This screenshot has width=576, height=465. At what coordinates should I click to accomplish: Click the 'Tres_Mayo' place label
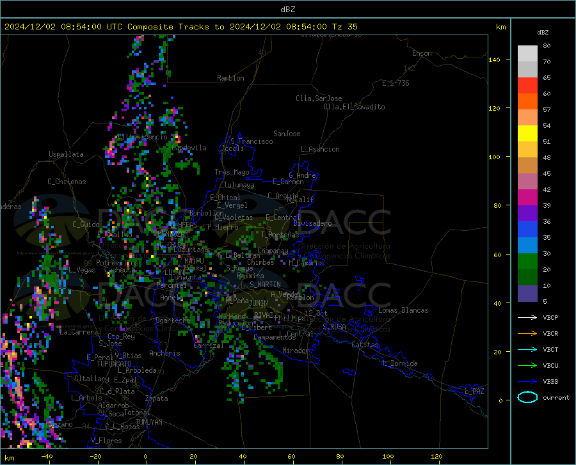coord(232,172)
